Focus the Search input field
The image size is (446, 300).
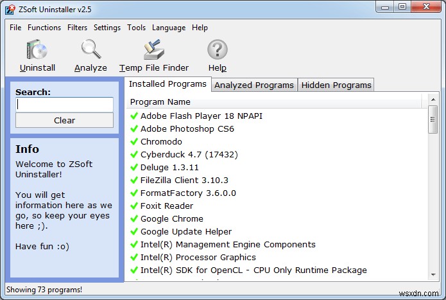(x=64, y=105)
